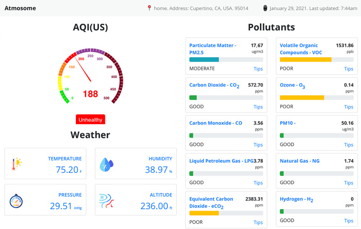
Task: Click the pressure value 29.51
Action: click(61, 206)
